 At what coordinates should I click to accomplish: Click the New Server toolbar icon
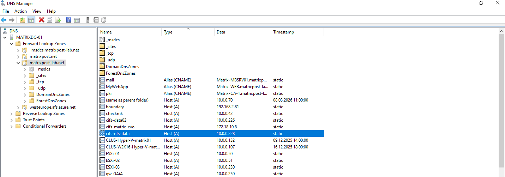click(x=88, y=20)
